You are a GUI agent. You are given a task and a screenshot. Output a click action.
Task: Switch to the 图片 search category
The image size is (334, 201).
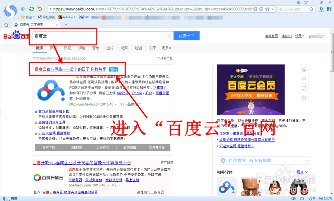pos(110,48)
